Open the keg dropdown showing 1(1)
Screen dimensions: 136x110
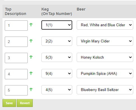pos(57,25)
